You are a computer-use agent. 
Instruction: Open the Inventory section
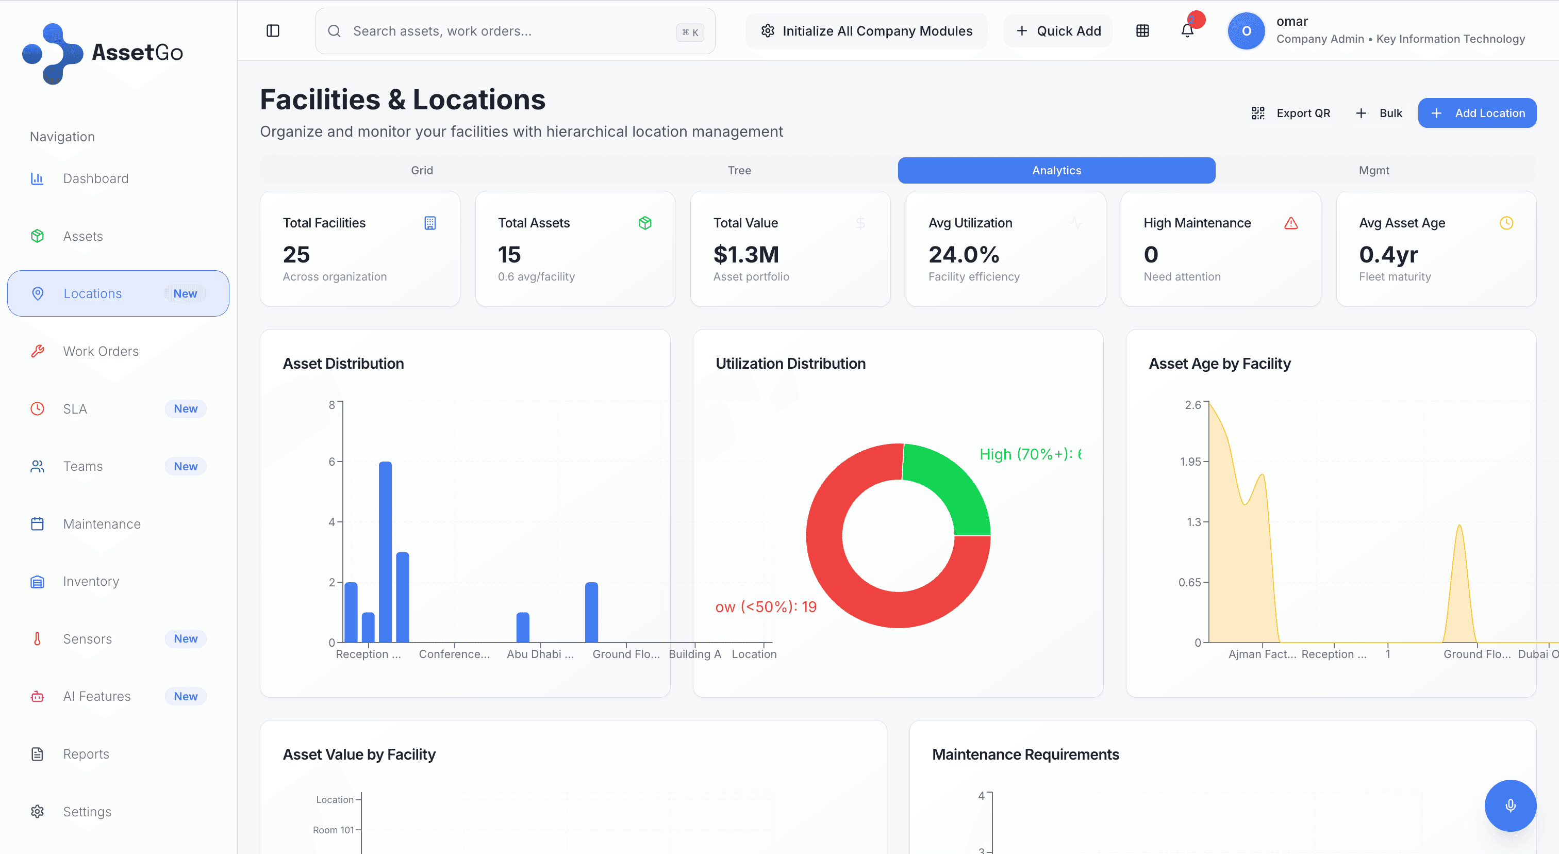(x=90, y=581)
